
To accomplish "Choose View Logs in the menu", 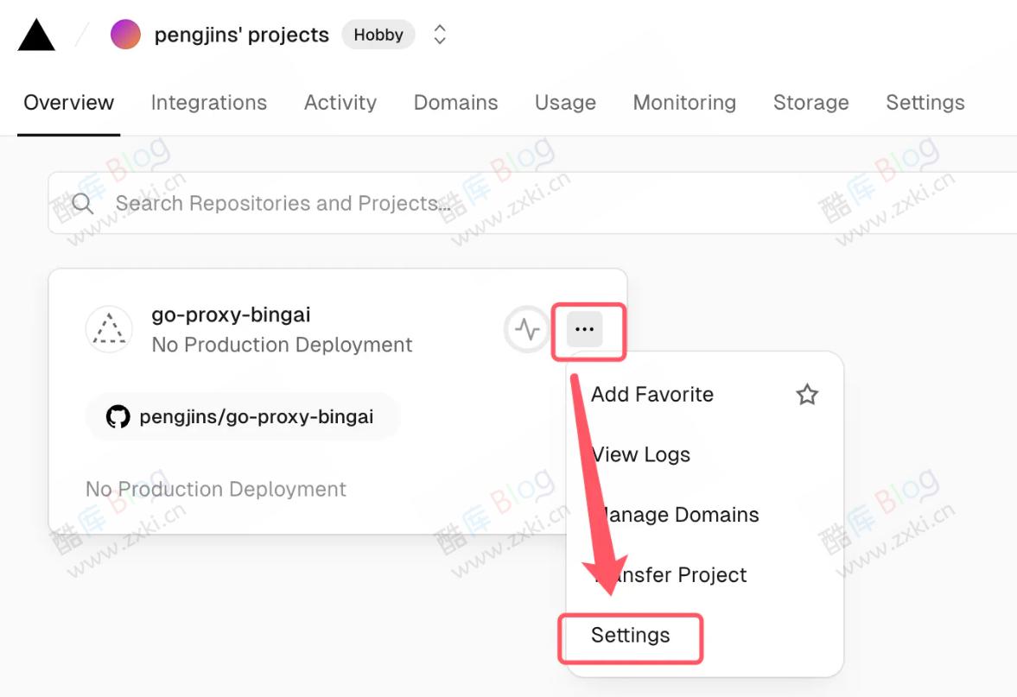I will 639,454.
